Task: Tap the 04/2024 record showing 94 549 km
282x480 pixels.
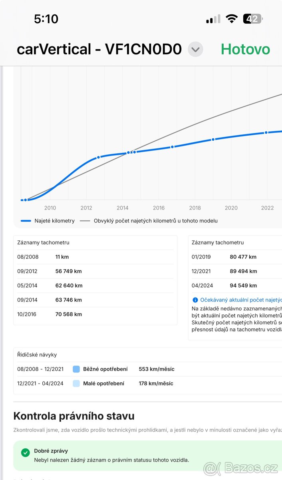Action: (236, 286)
